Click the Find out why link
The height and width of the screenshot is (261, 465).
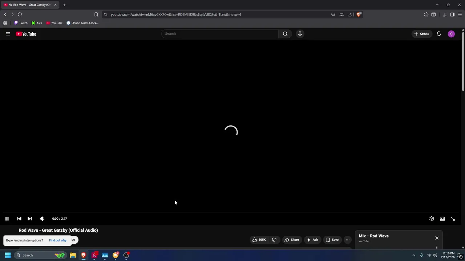(x=58, y=240)
